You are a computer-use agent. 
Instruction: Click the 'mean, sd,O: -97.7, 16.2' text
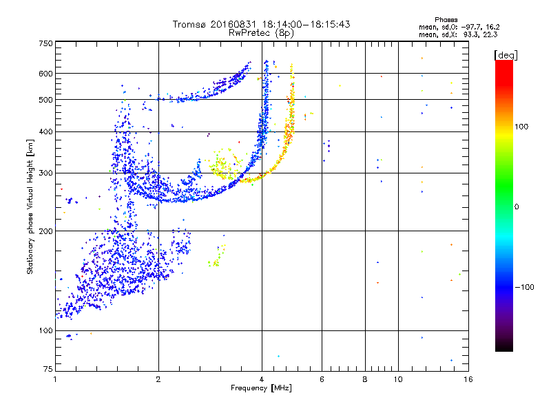459,27
